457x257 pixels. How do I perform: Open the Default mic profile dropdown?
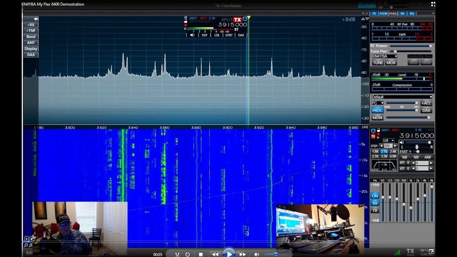(x=402, y=97)
